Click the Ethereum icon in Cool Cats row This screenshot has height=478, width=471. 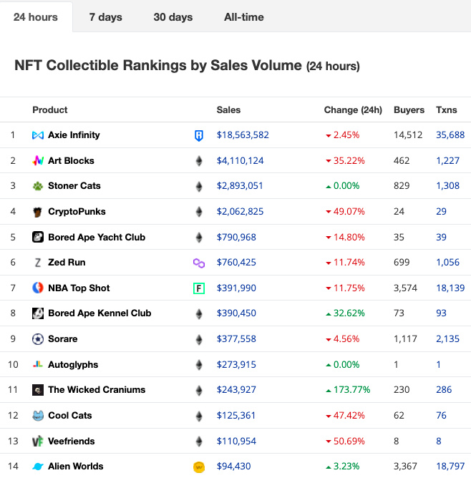(199, 416)
